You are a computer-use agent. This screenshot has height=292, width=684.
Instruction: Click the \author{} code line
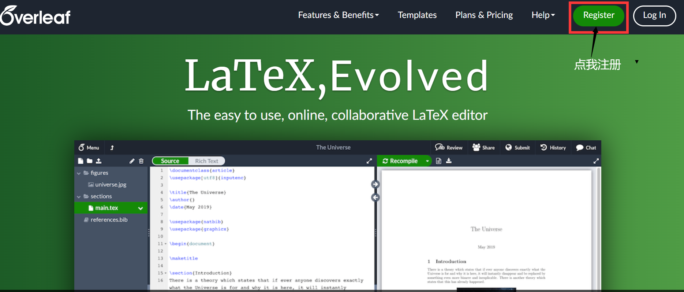coord(182,200)
